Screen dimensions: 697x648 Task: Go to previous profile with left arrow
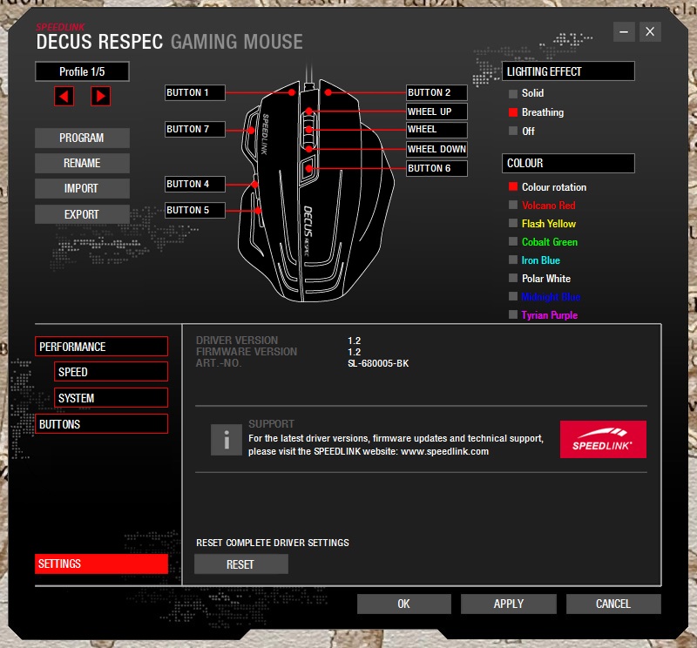[64, 96]
